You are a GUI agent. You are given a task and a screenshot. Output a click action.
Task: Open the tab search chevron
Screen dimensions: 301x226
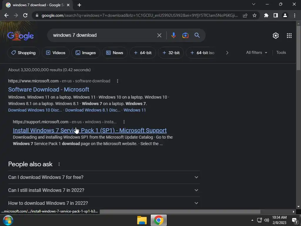click(254, 4)
